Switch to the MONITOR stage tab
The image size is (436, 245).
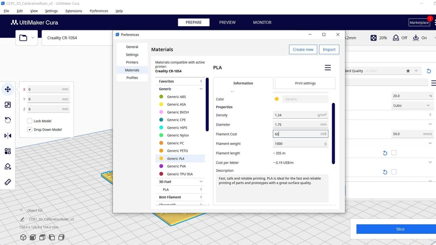coord(262,23)
